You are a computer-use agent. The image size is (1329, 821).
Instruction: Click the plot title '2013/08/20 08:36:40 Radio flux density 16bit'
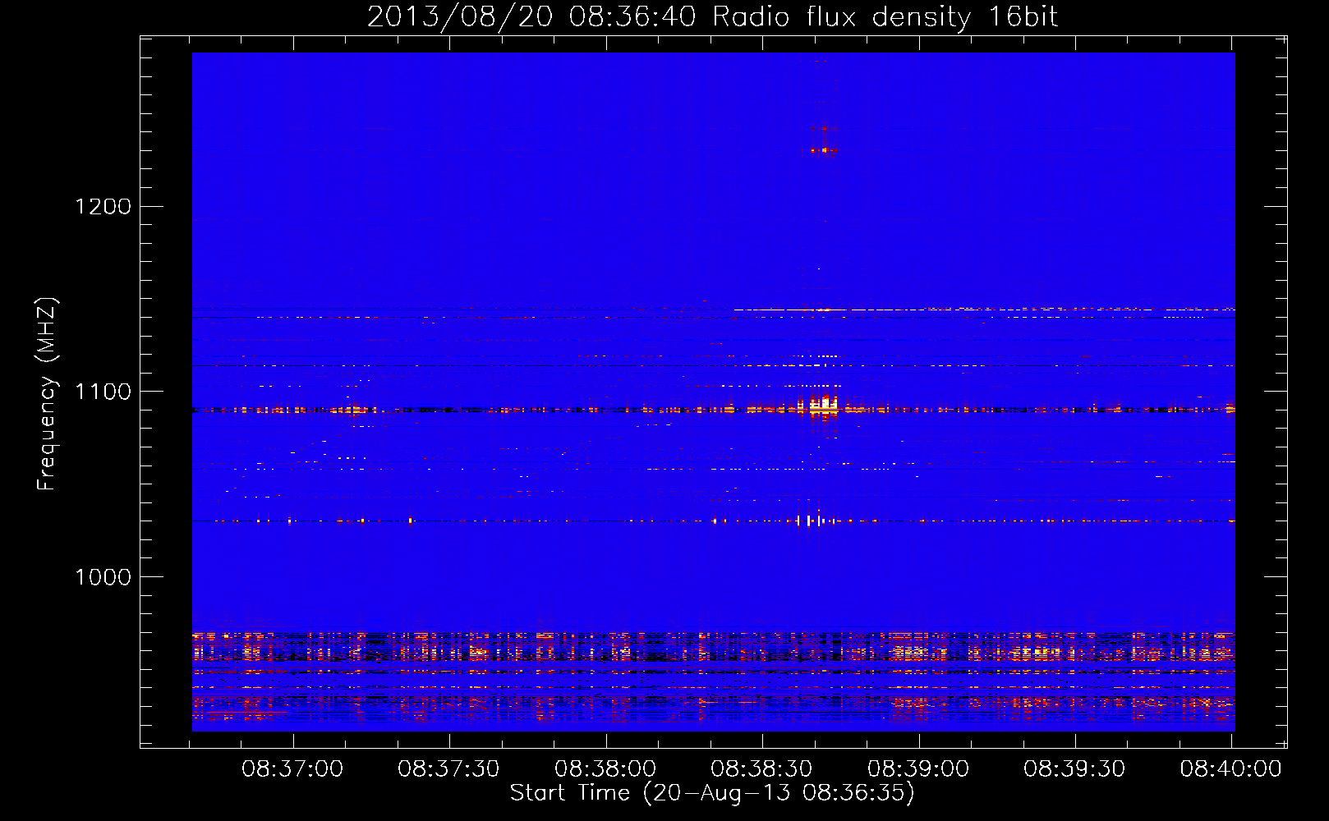(x=712, y=16)
